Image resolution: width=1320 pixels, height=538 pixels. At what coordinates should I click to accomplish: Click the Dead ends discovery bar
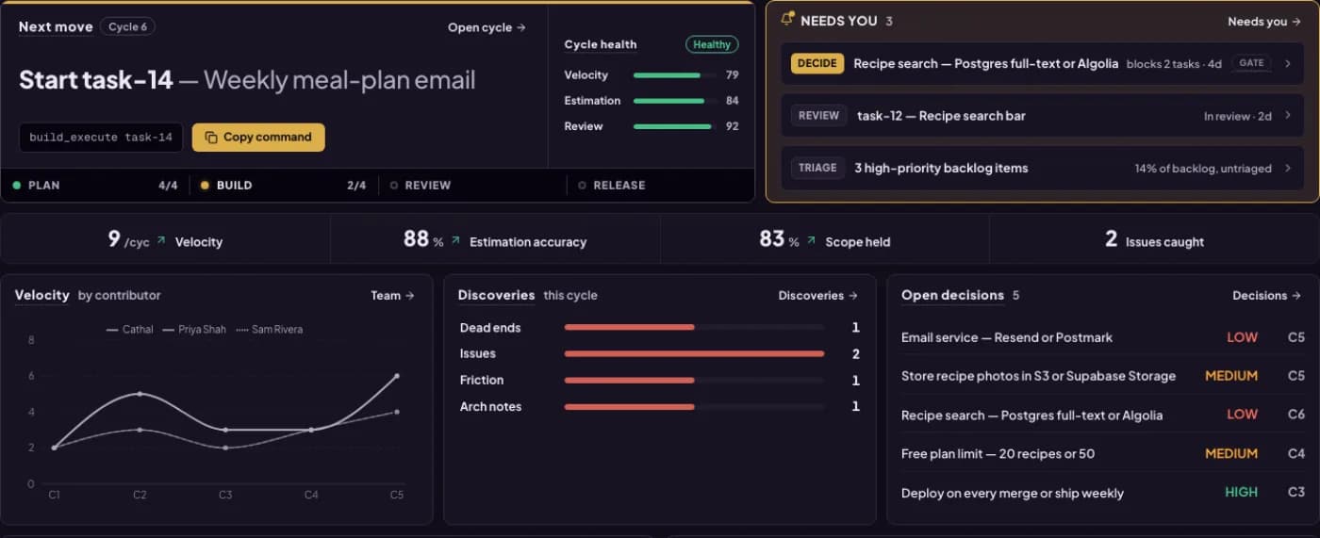click(694, 328)
